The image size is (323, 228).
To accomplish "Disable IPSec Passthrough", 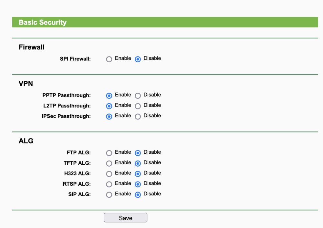I will point(138,116).
